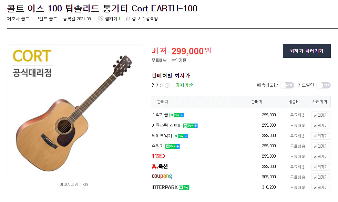
Task: Click the 브랜드 콜트 link
Action: (x=46, y=19)
